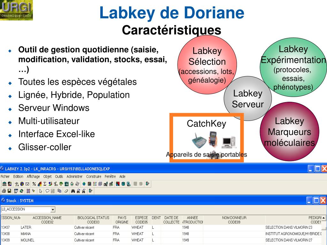
Task: Click accession number 13438
Action: (5, 234)
